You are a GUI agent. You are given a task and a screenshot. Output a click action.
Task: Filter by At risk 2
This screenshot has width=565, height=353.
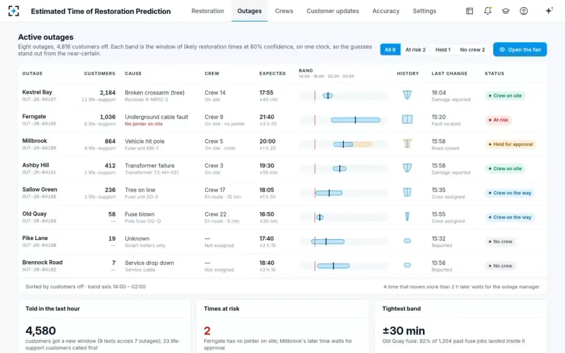[415, 49]
